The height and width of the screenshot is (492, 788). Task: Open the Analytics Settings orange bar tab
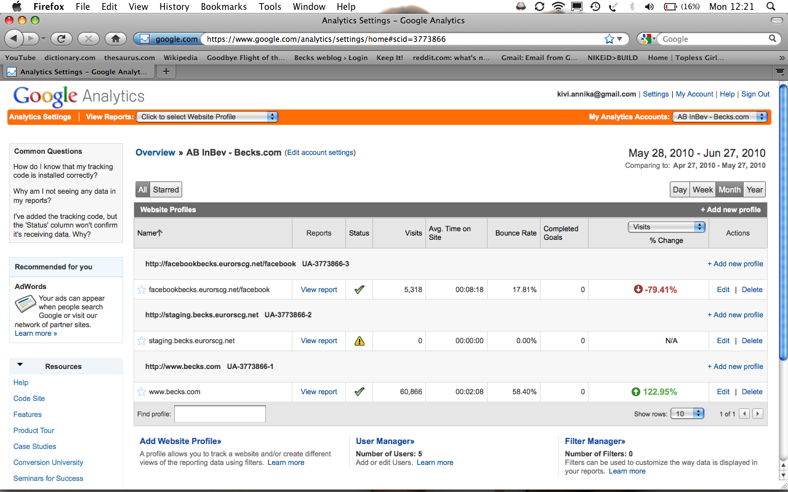(41, 117)
